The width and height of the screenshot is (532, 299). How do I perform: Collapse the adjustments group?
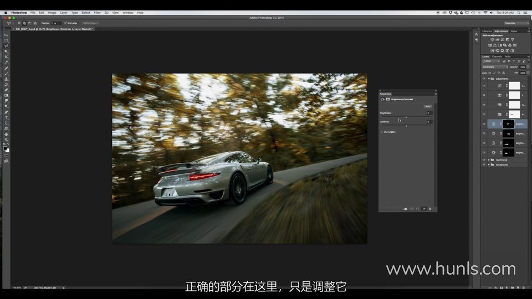coord(489,79)
